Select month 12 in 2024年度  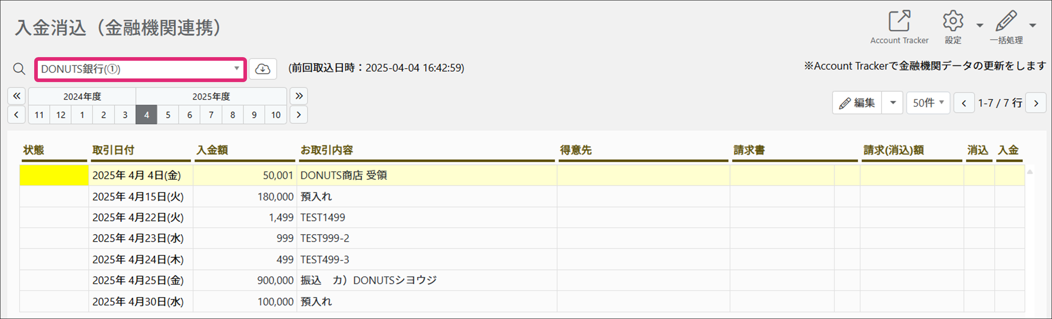point(61,115)
